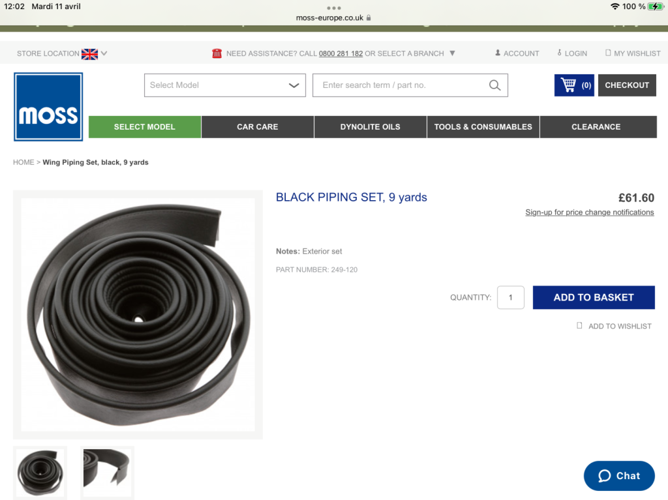Select the first coiled piping thumbnail
The image size is (668, 500).
(x=40, y=473)
